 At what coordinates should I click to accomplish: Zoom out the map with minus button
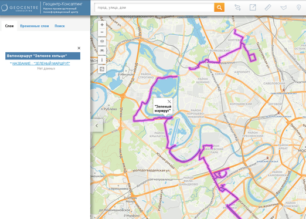pyautogui.click(x=102, y=32)
